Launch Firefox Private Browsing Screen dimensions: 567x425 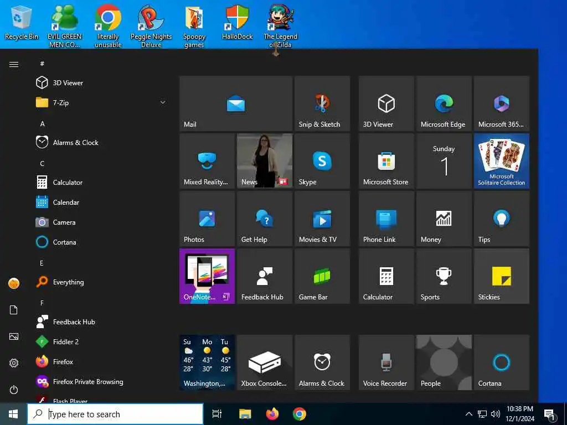tap(101, 382)
